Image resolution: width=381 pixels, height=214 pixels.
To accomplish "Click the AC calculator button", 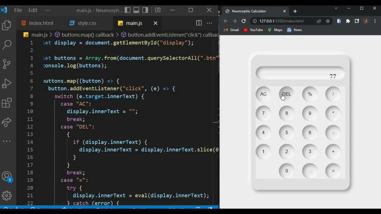I will 263,94.
